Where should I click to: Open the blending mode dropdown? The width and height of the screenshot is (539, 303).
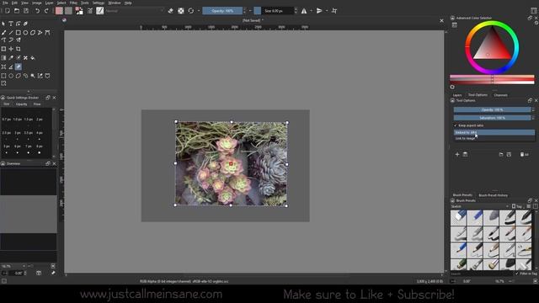point(134,11)
